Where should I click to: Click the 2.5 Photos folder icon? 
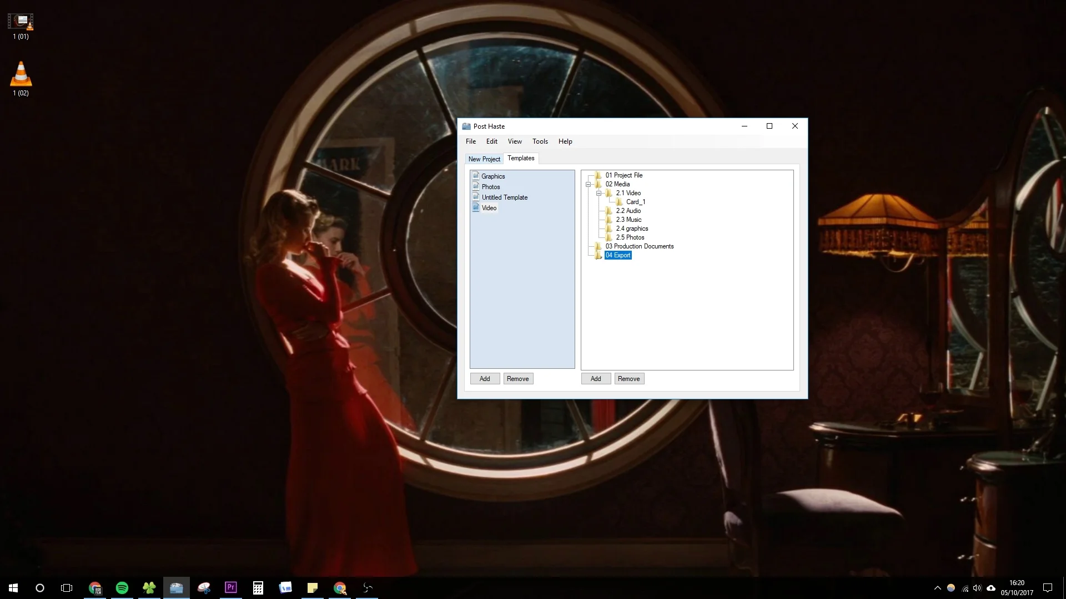(609, 237)
